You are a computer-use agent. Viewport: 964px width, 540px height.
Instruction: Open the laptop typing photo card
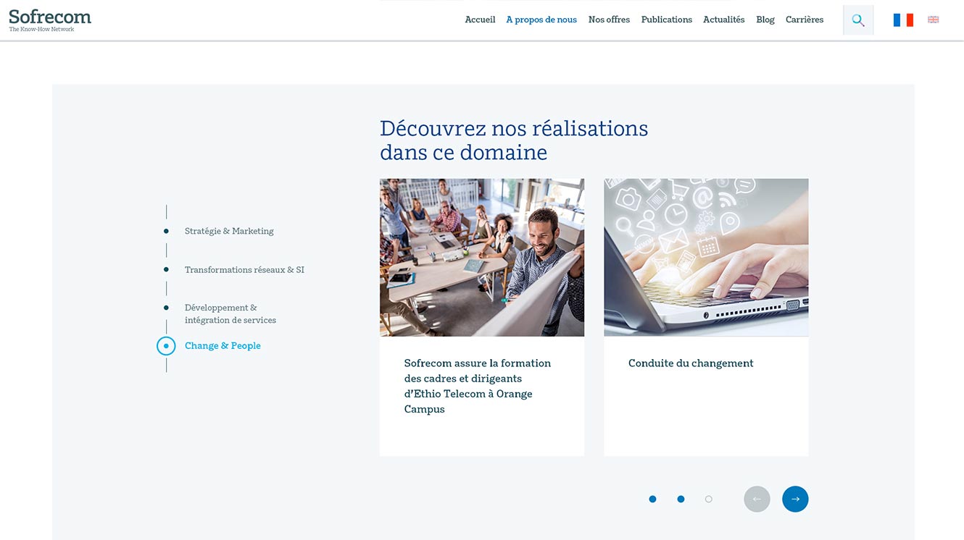[x=706, y=258]
